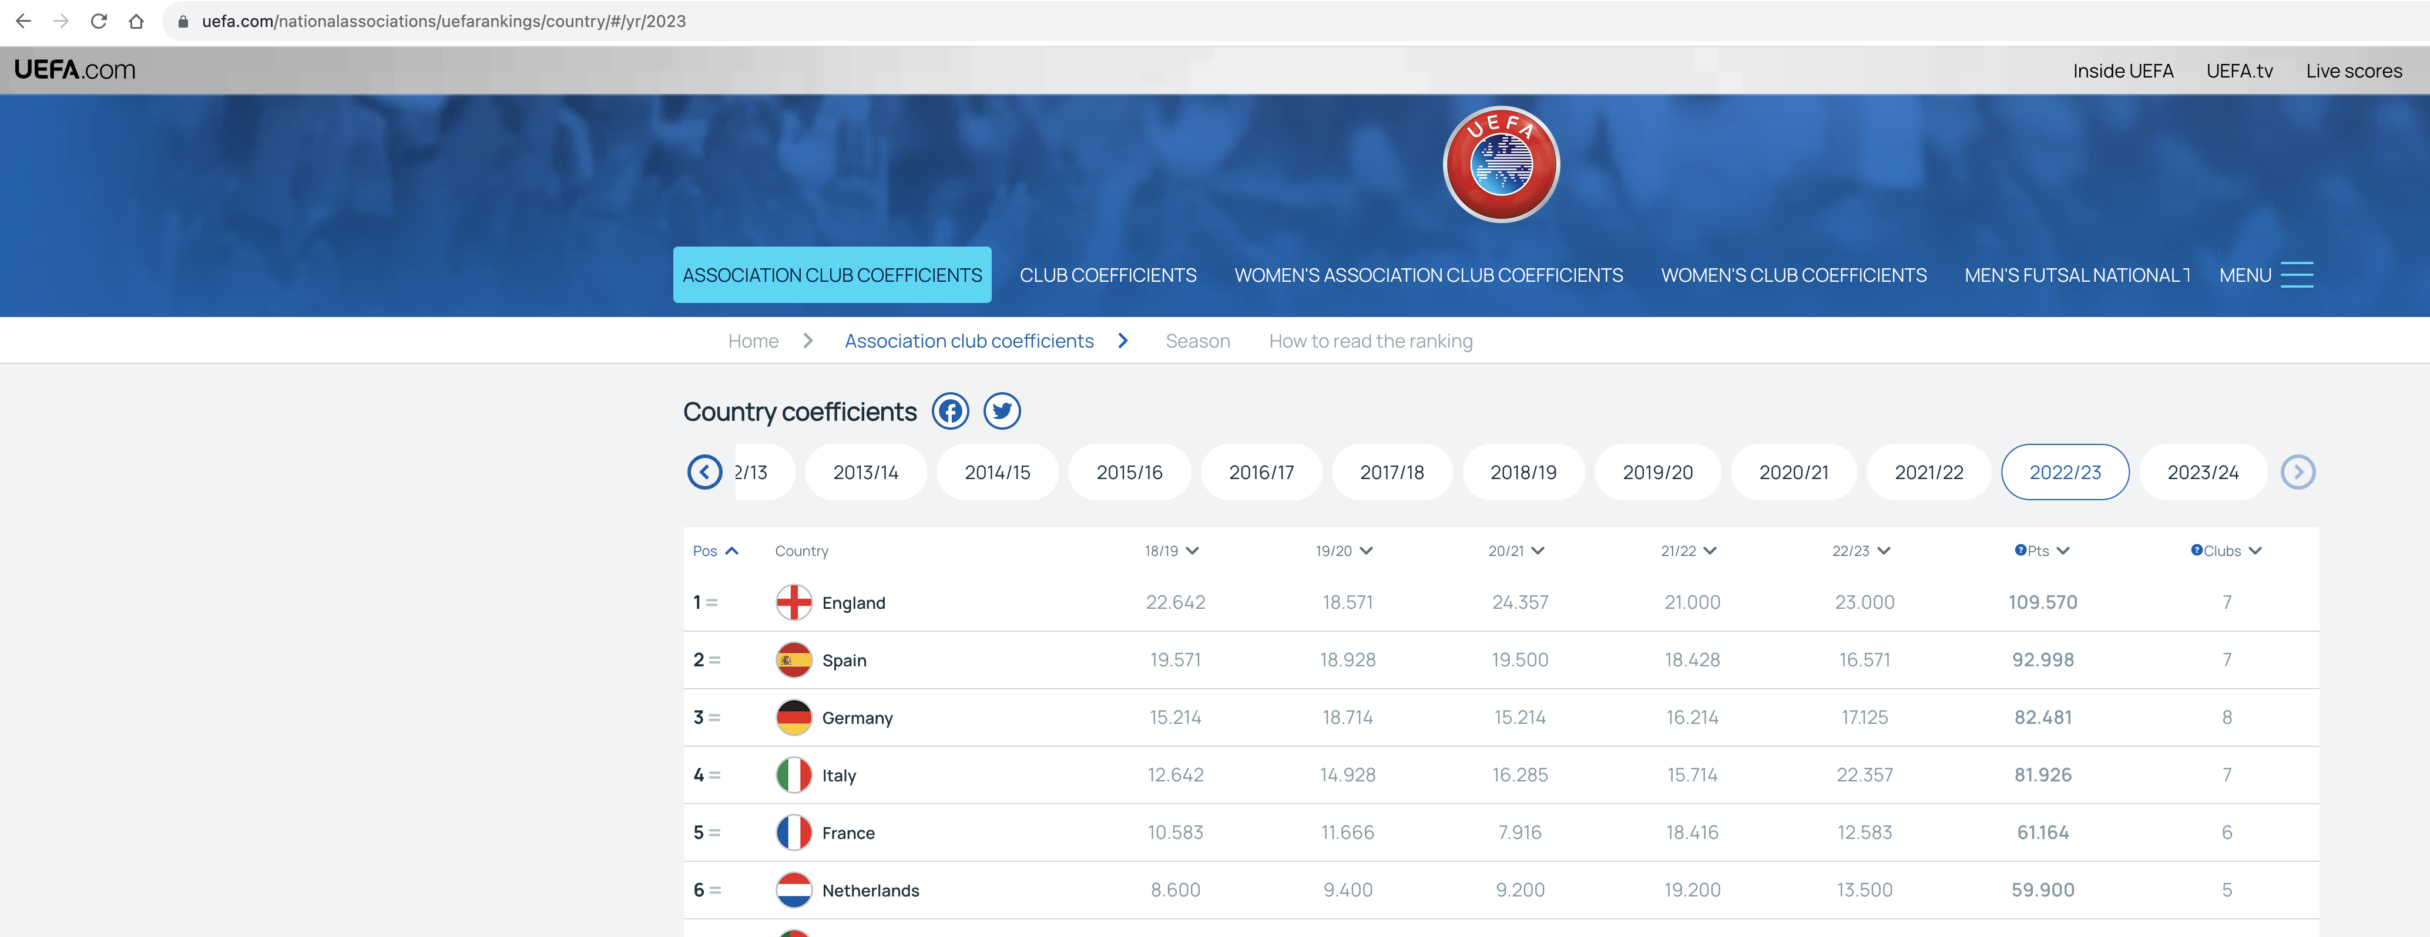
Task: Select the 2023/24 season
Action: pyautogui.click(x=2203, y=472)
